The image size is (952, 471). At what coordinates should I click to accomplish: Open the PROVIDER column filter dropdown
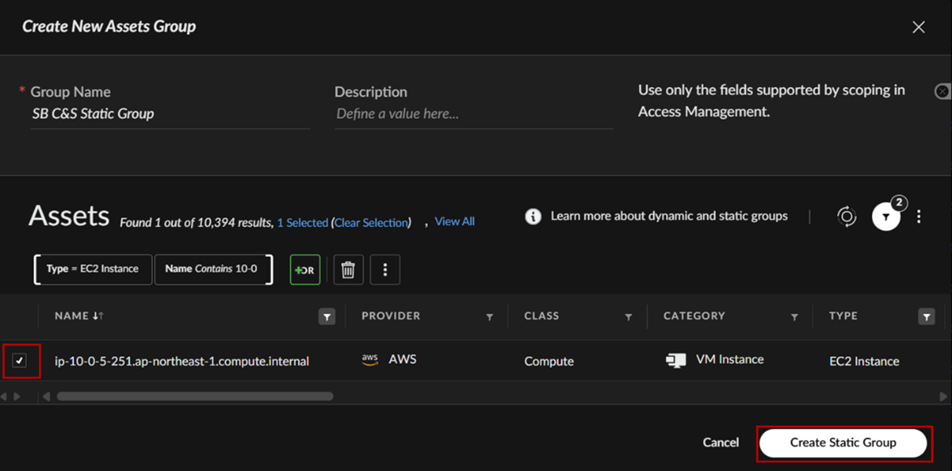(x=490, y=317)
